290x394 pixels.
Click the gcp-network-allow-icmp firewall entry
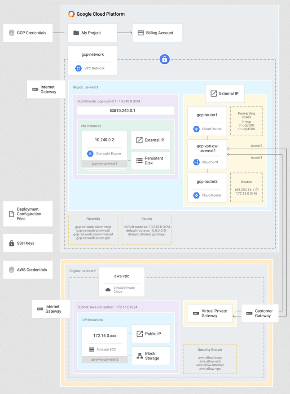[93, 226]
